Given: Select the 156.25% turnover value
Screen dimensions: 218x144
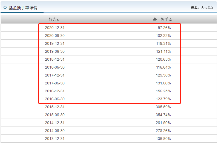Looking at the screenshot, I should pos(163,91).
